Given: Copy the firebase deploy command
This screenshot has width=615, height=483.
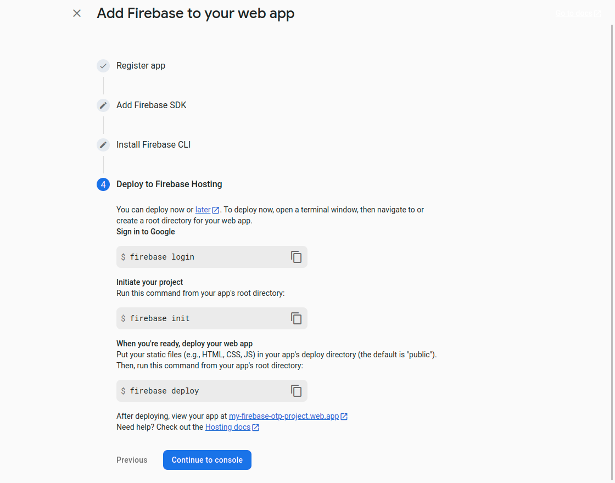Looking at the screenshot, I should click(x=297, y=391).
